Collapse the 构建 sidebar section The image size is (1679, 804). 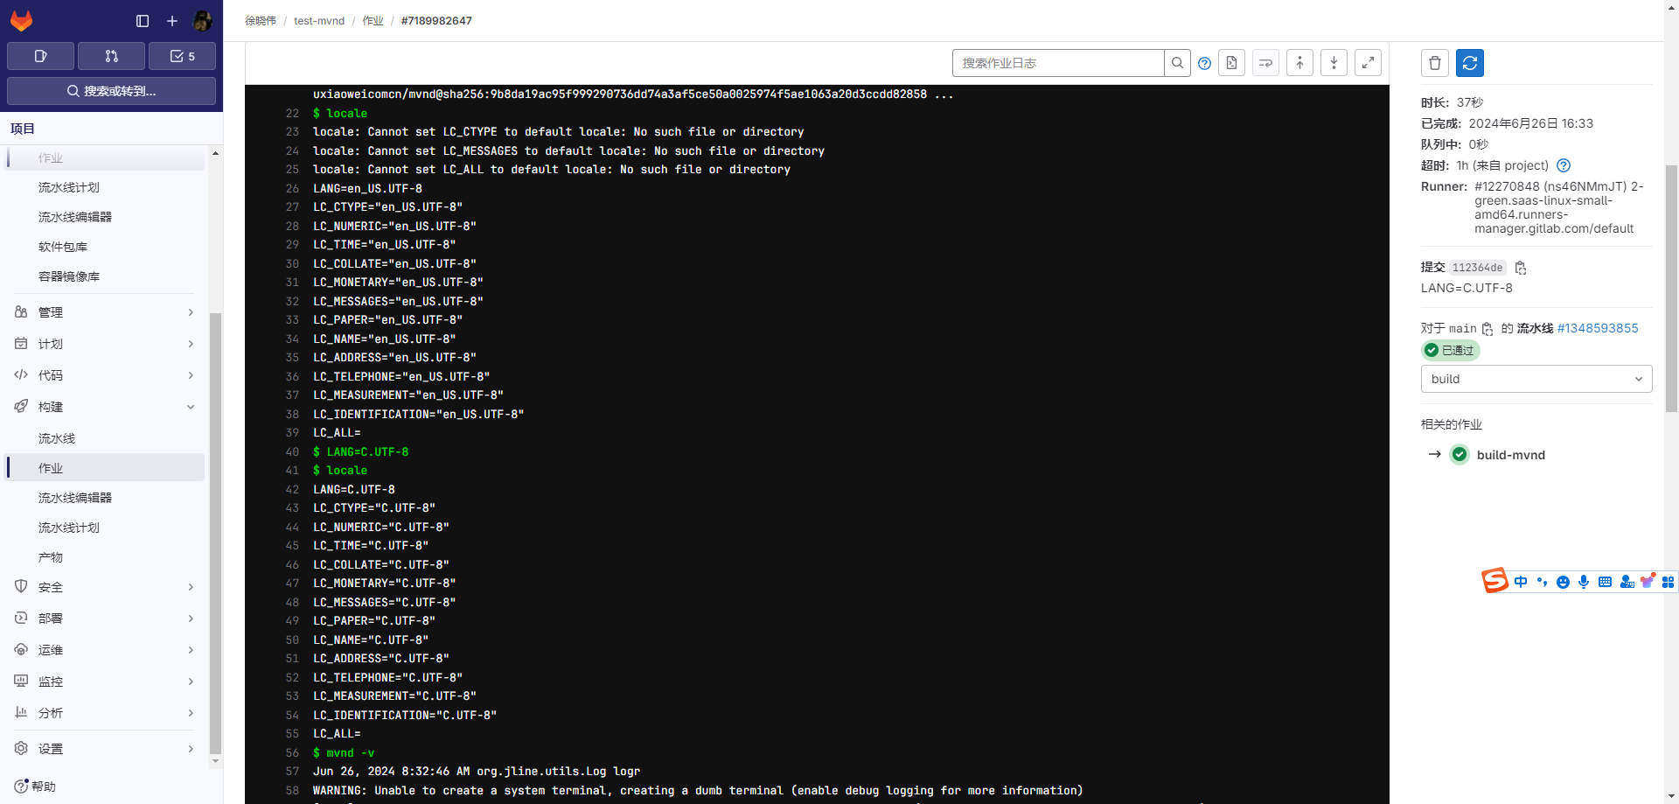point(105,407)
